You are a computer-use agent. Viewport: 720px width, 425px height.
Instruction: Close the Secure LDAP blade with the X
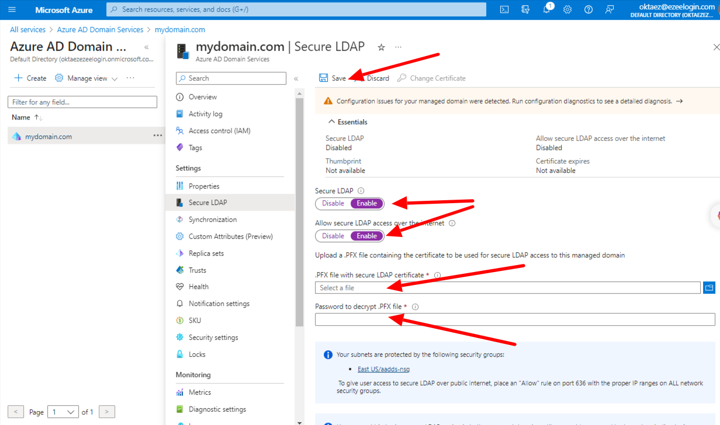(716, 47)
